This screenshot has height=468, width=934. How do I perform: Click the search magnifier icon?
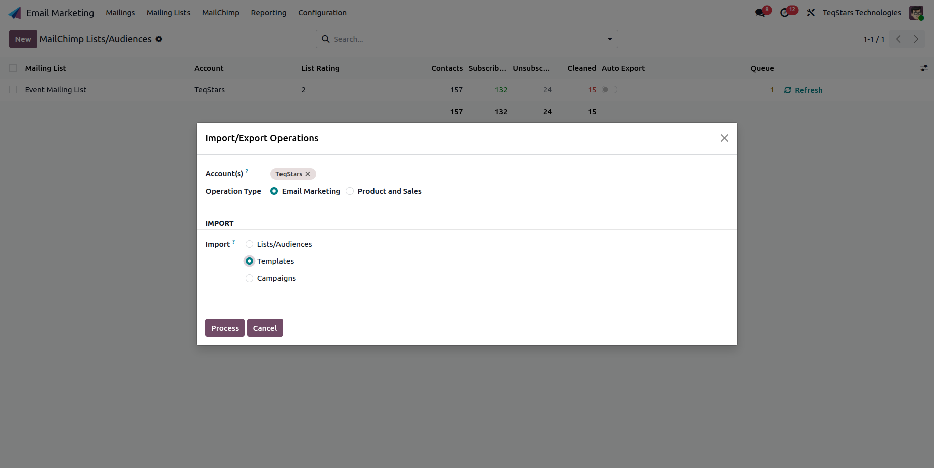point(326,39)
